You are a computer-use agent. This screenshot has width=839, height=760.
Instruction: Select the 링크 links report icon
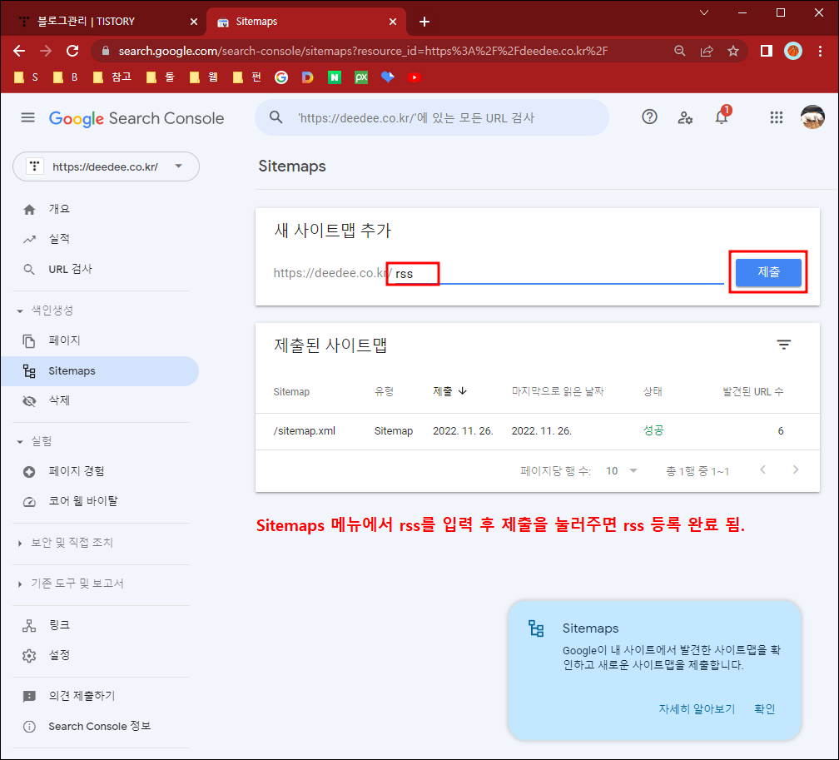coord(29,624)
